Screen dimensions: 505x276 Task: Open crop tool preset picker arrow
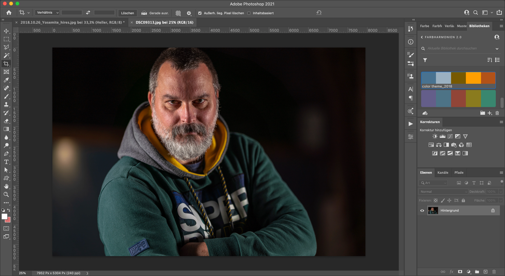point(28,13)
